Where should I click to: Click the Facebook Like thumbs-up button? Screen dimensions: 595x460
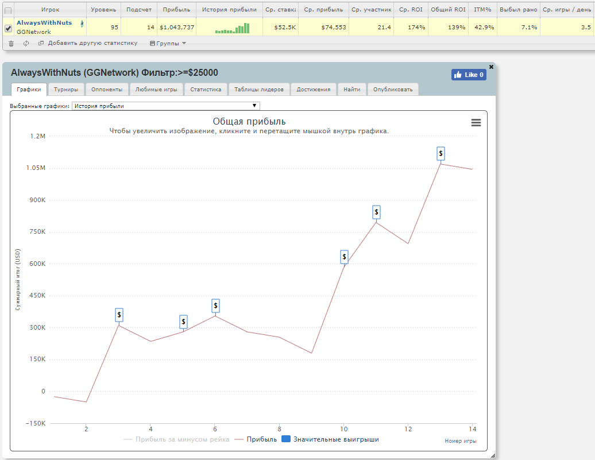(x=469, y=75)
